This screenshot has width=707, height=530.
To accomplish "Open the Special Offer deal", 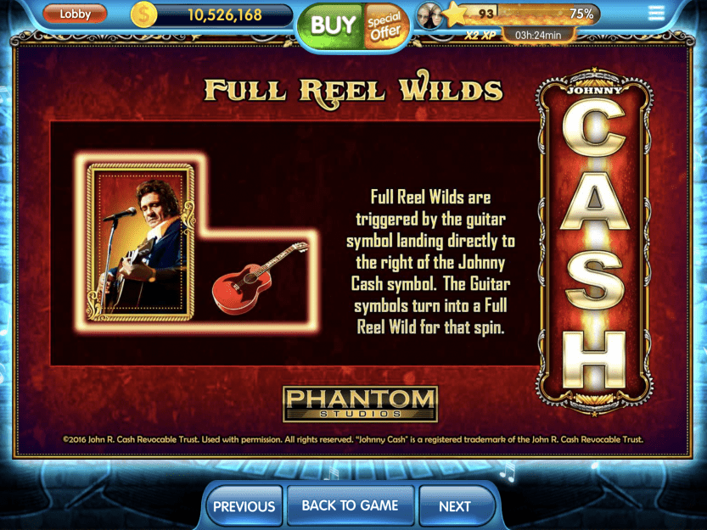I will tap(384, 25).
